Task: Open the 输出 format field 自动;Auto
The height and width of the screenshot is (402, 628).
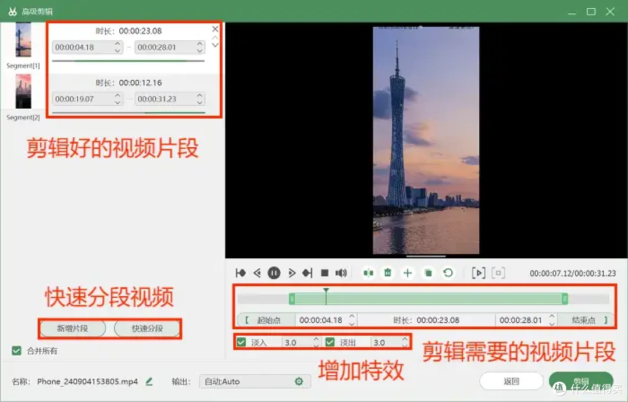Action: 255,382
